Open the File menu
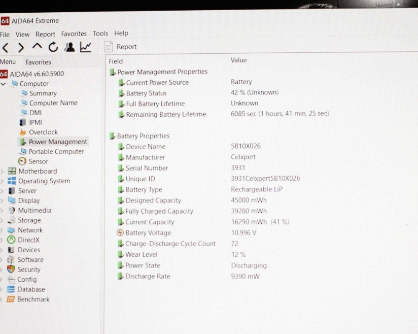Viewport: 418px width, 334px height. (5, 35)
